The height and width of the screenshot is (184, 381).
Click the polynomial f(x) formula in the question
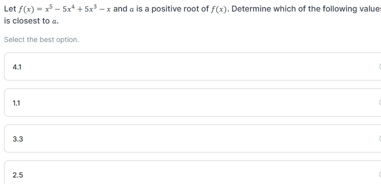65,9
